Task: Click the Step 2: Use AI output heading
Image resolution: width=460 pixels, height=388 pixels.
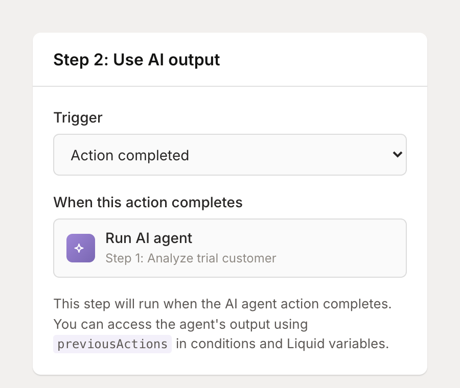Action: [136, 60]
